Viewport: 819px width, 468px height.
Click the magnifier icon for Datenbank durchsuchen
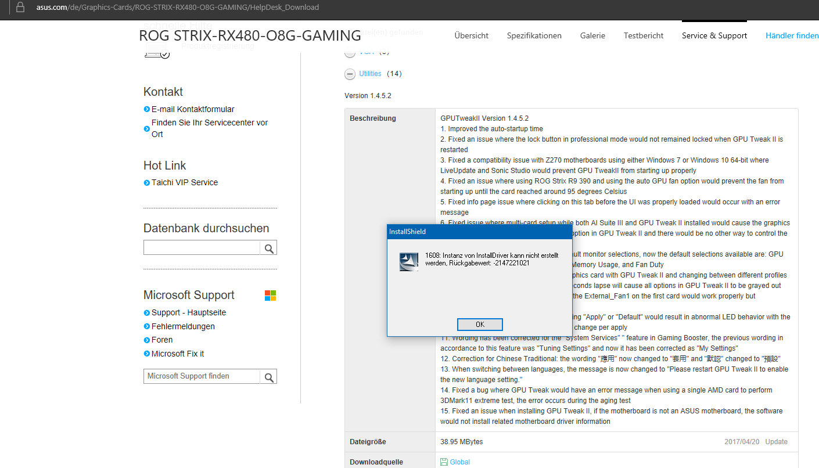click(269, 249)
